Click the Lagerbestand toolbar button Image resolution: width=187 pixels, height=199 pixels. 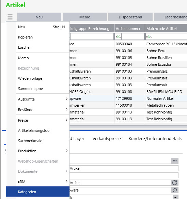[x=171, y=17]
